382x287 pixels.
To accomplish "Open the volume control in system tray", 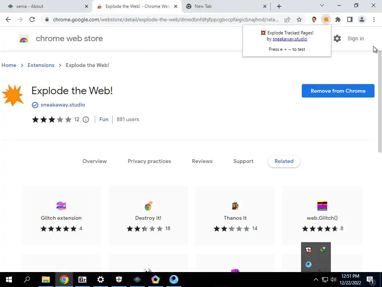I will click(334, 280).
